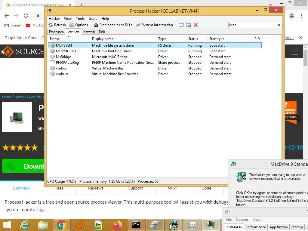Switch to the Processes tab in Process Hacker
Image resolution: width=308 pixels, height=231 pixels.
[x=56, y=32]
